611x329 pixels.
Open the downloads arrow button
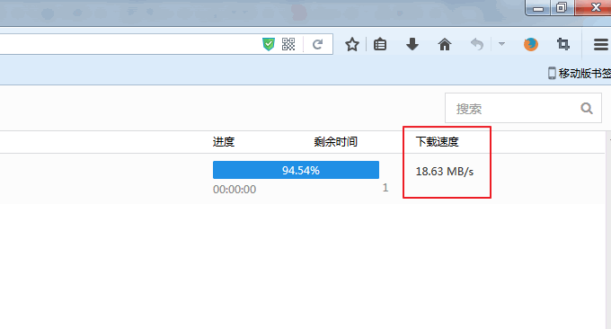click(412, 44)
